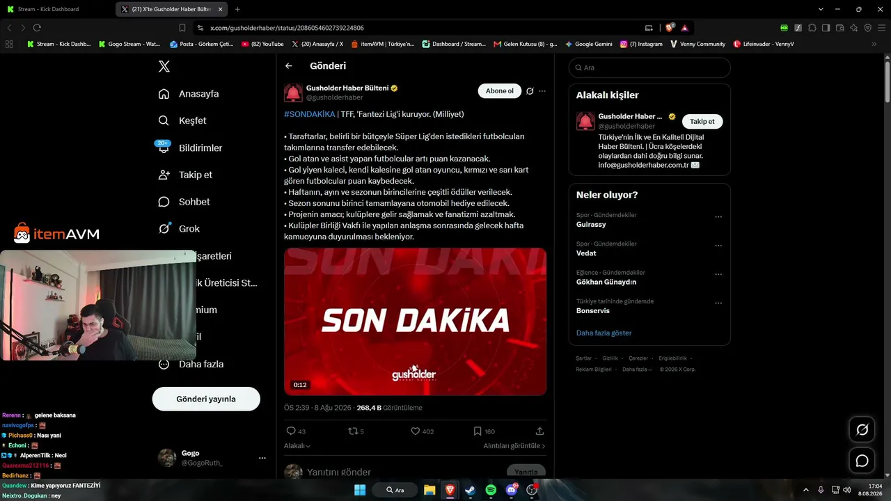
Task: Open Grok from the sidebar
Action: tap(179, 228)
